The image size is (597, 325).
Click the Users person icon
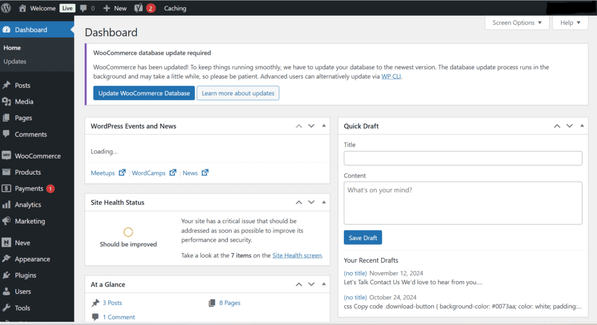[x=6, y=292]
